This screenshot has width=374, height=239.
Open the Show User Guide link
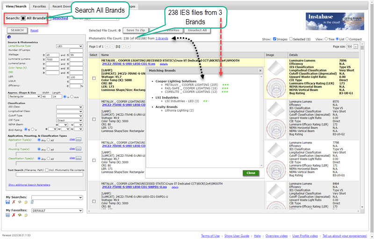pos(237,236)
